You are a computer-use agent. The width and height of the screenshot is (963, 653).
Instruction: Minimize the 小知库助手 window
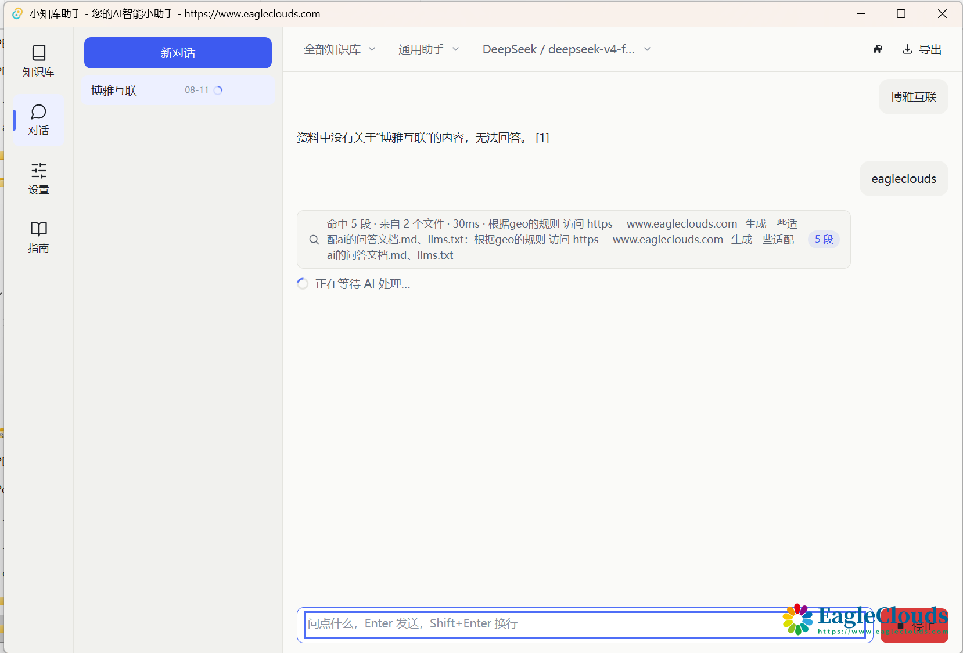pos(861,13)
